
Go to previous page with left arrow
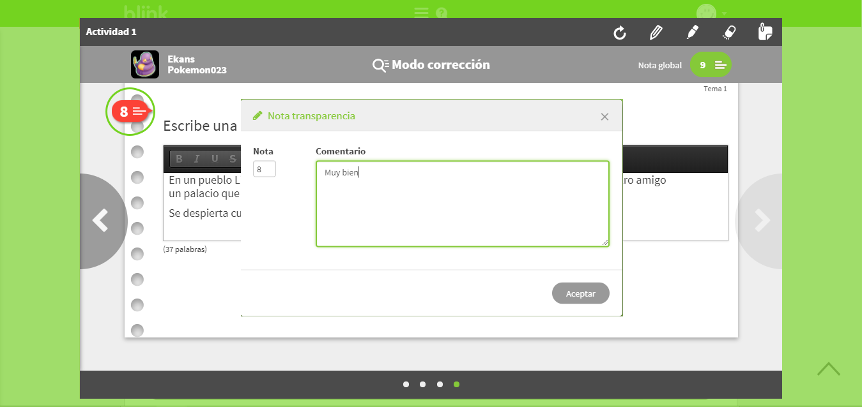pyautogui.click(x=101, y=221)
